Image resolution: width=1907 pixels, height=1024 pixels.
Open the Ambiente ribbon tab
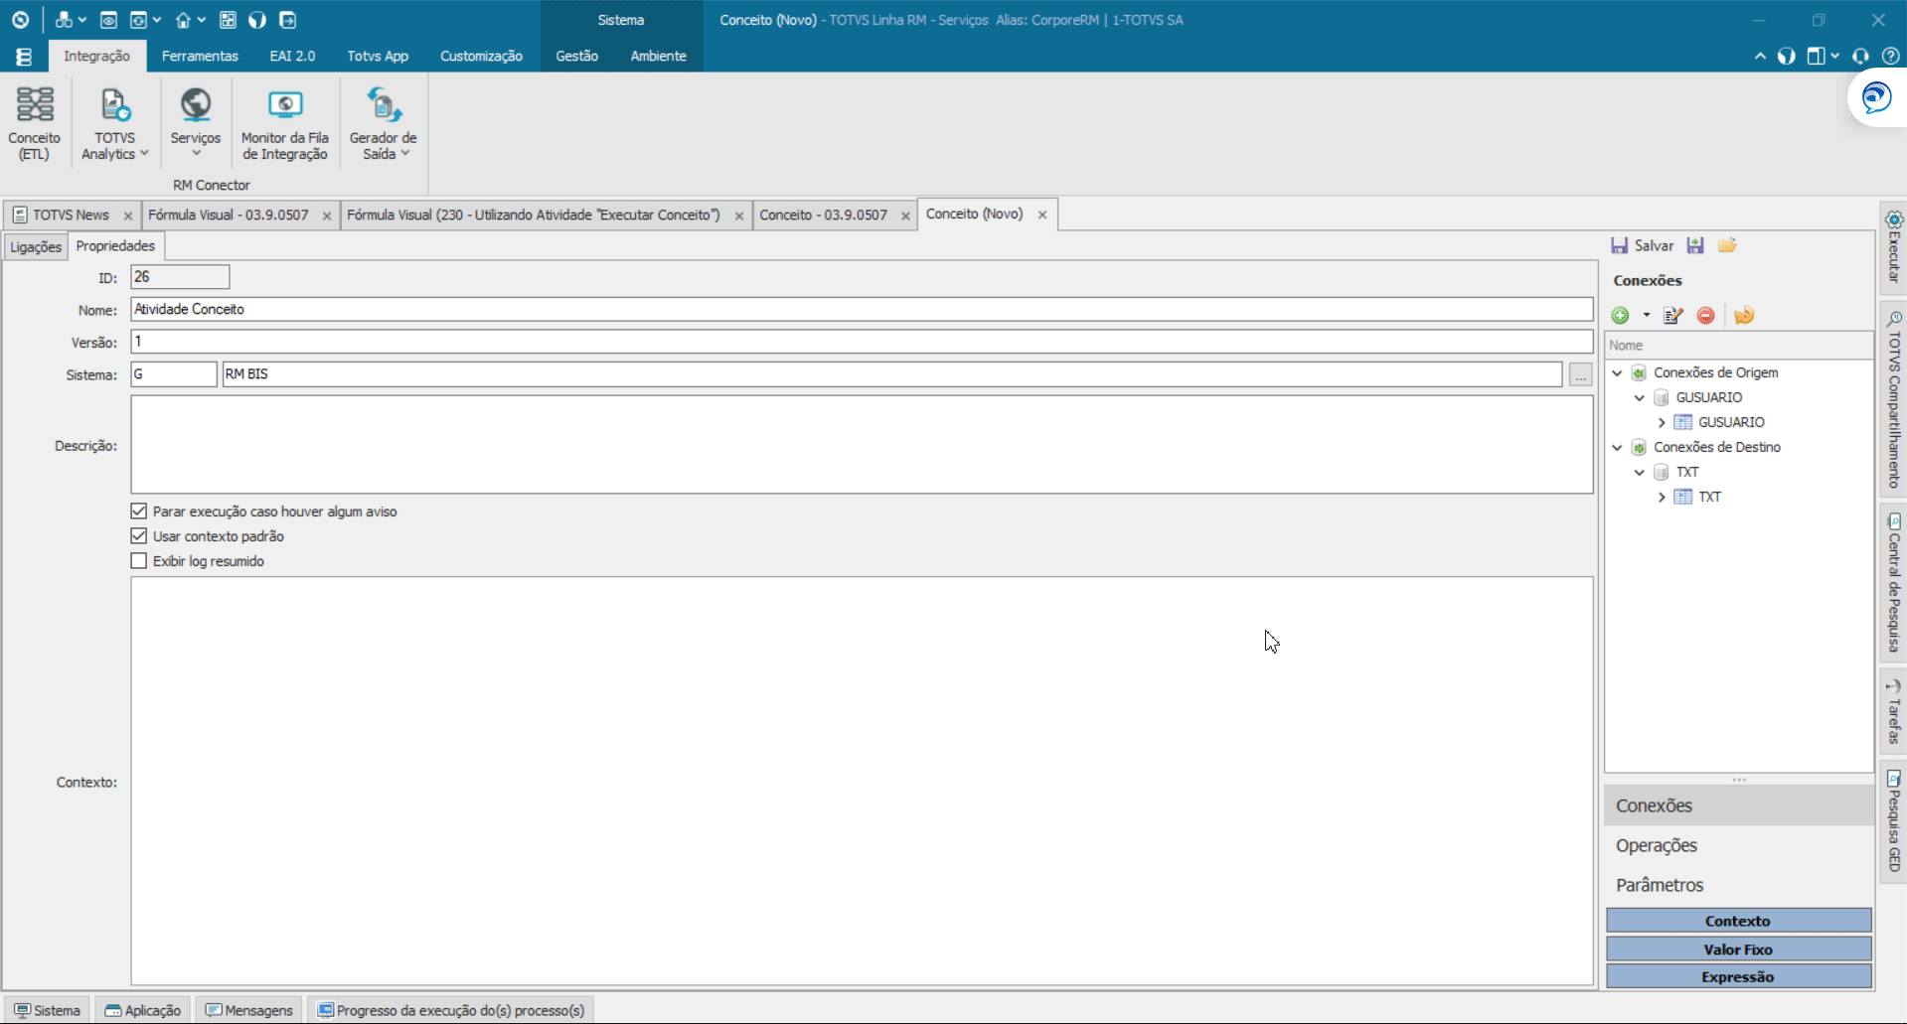click(658, 57)
